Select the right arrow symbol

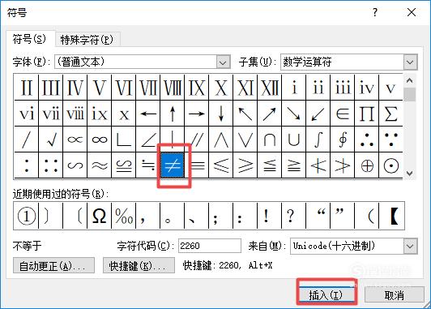tap(197, 114)
